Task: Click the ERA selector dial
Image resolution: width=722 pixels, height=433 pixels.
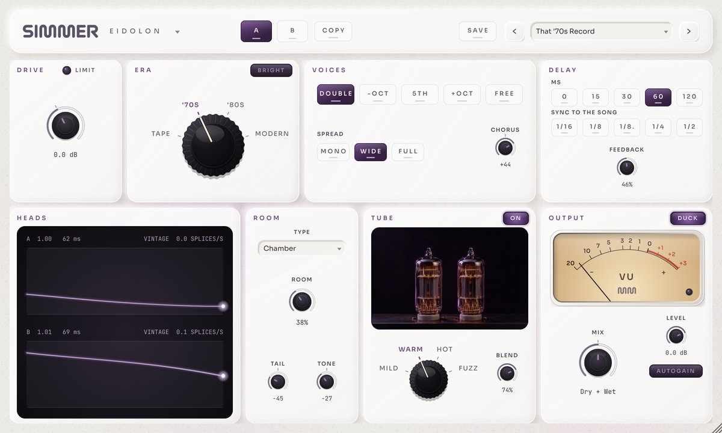Action: pyautogui.click(x=214, y=144)
